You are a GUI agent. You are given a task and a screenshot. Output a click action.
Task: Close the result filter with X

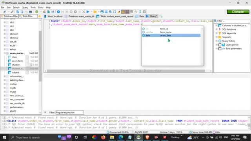pos(45,112)
